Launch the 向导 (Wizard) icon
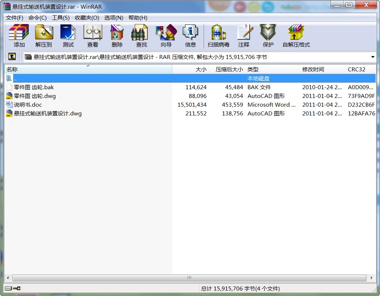The image size is (380, 296). tap(166, 32)
